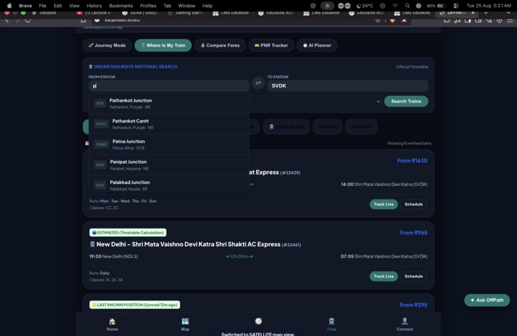Image resolution: width=517 pixels, height=336 pixels.
Task: Tap the compass icon in the bottom navigation
Action: (x=258, y=321)
